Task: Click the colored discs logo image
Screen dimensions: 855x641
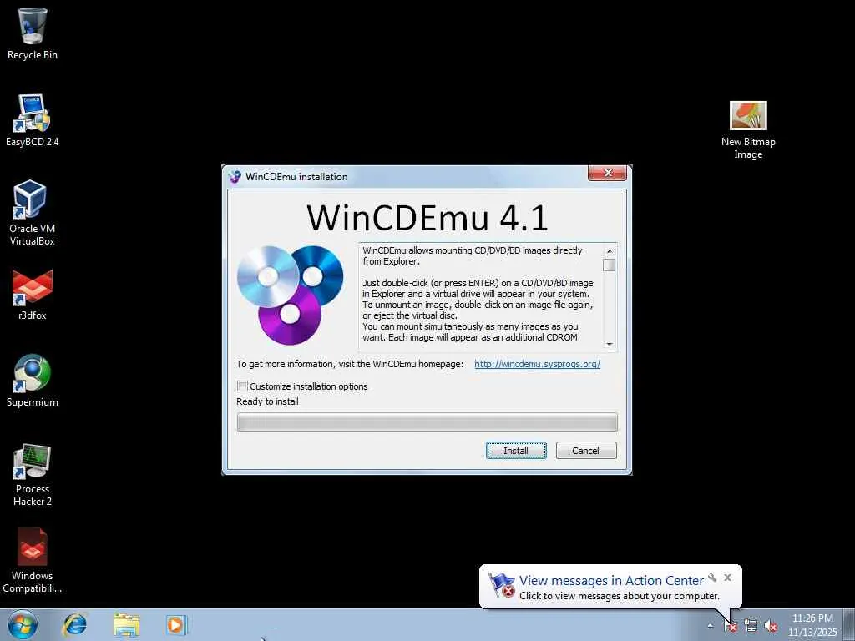Action: pos(290,295)
